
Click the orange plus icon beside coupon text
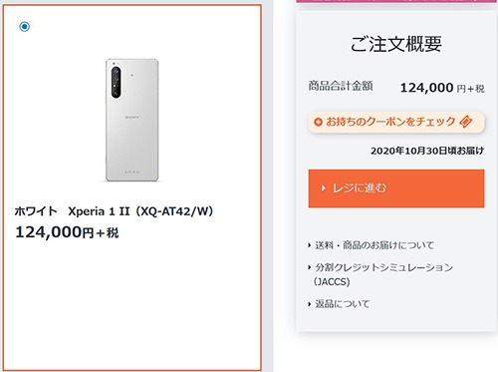click(318, 122)
